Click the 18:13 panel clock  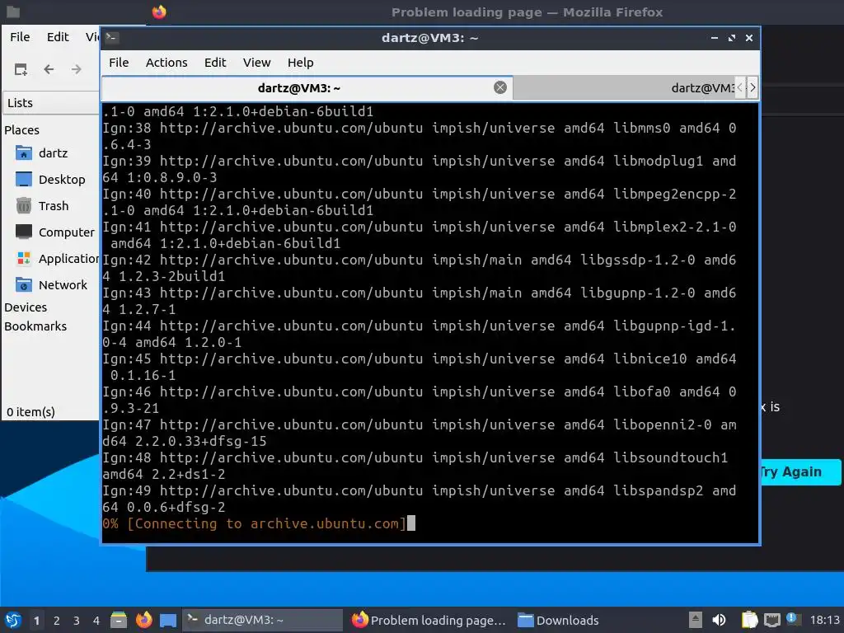824,620
